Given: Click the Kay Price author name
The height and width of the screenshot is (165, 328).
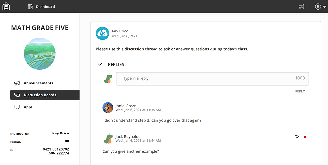Looking at the screenshot, I should (x=120, y=31).
